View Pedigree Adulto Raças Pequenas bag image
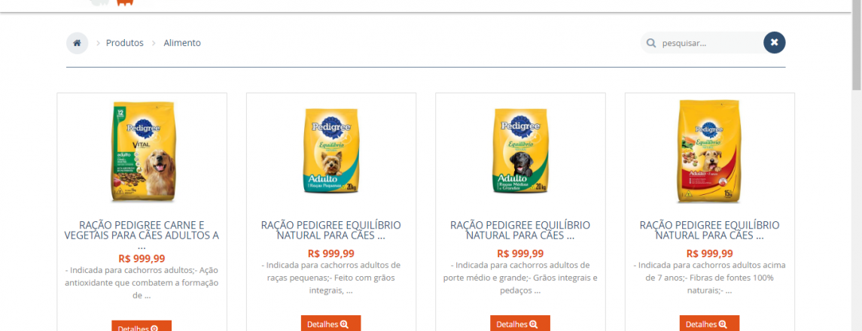This screenshot has width=862, height=331. [331, 151]
